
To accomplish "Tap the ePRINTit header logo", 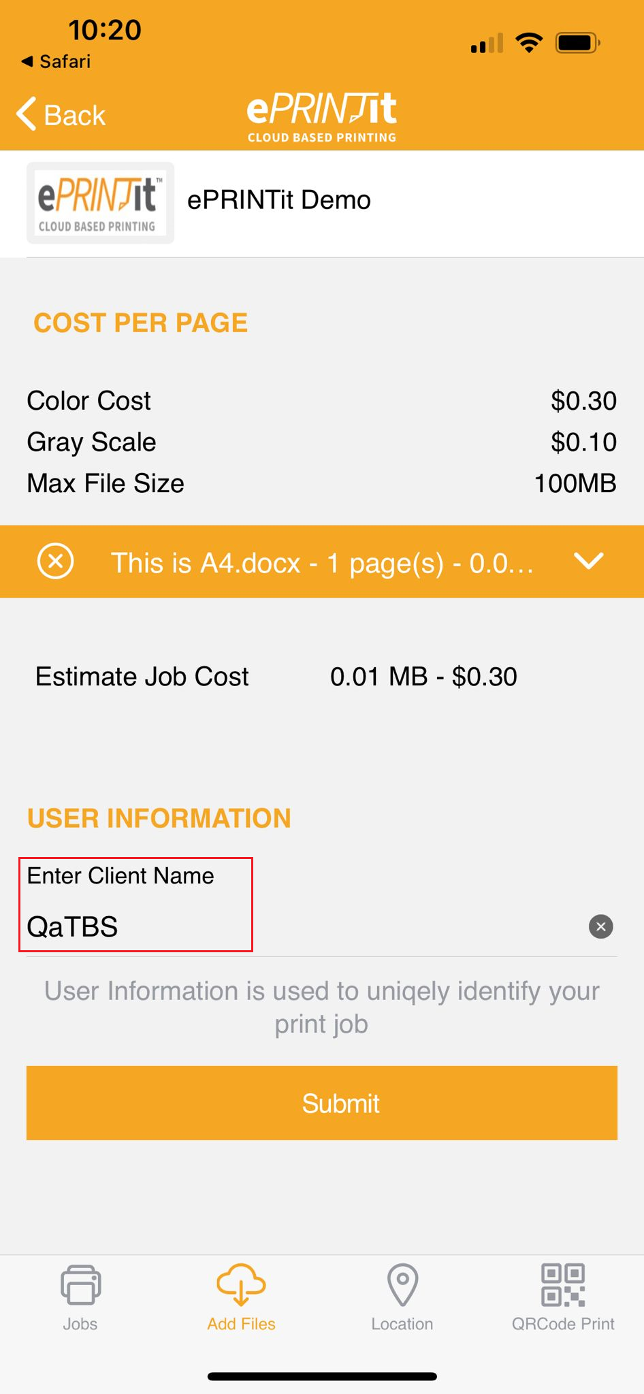I will (x=322, y=117).
